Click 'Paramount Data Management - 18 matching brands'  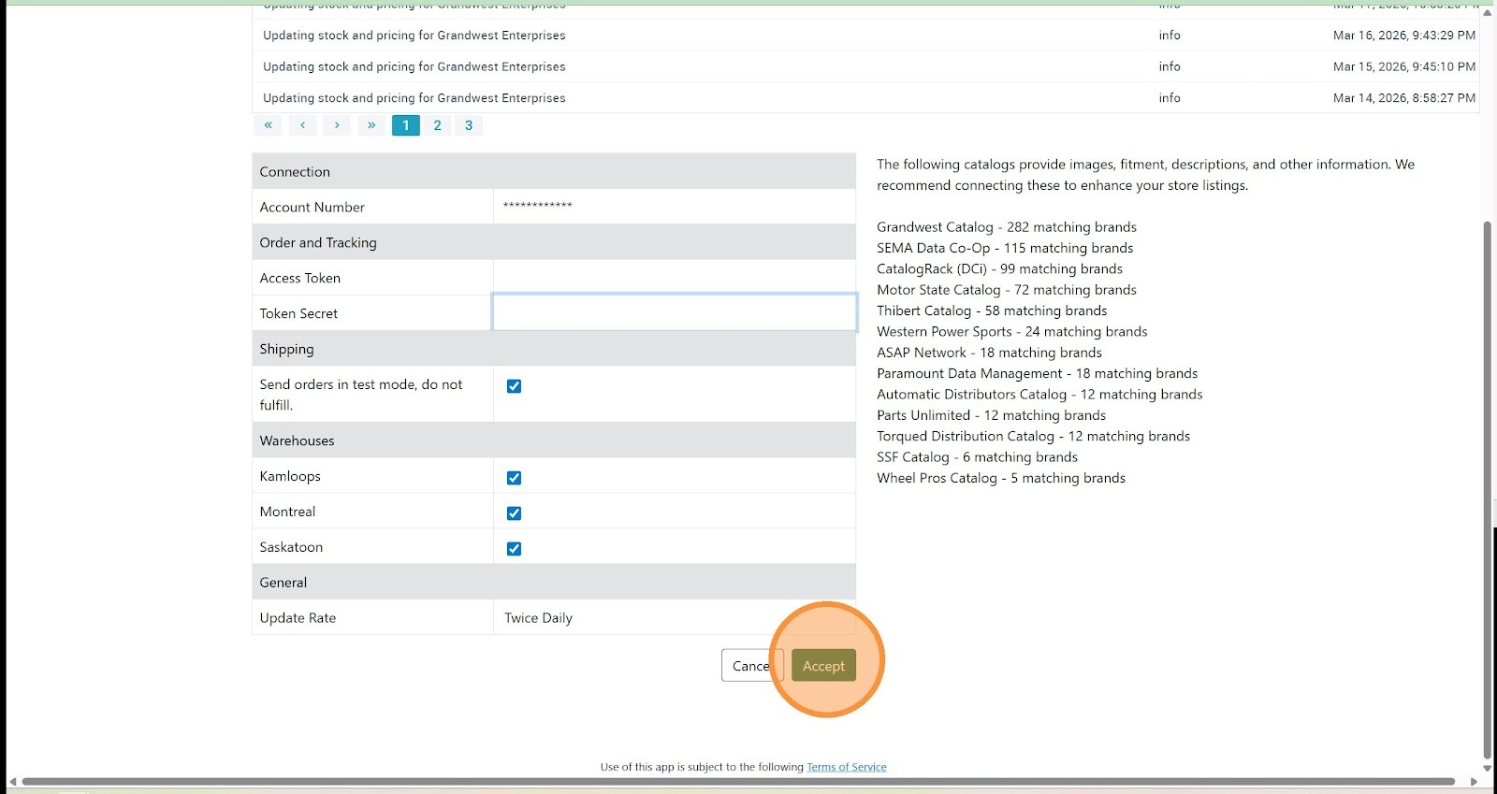coord(1037,373)
